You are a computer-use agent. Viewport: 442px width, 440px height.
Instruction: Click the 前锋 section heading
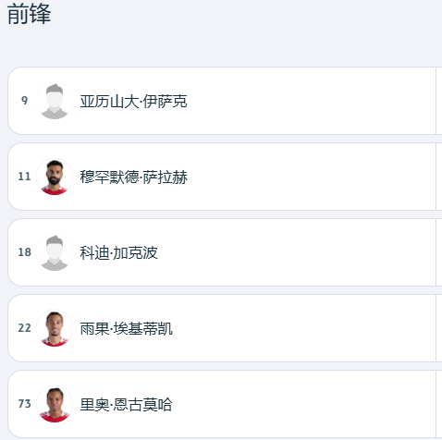pos(29,14)
